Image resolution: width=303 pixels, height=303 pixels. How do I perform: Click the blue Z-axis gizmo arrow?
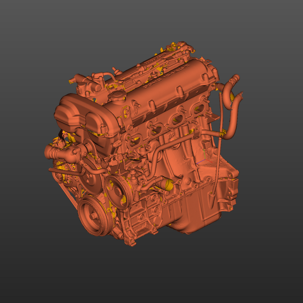[x=197, y=164]
